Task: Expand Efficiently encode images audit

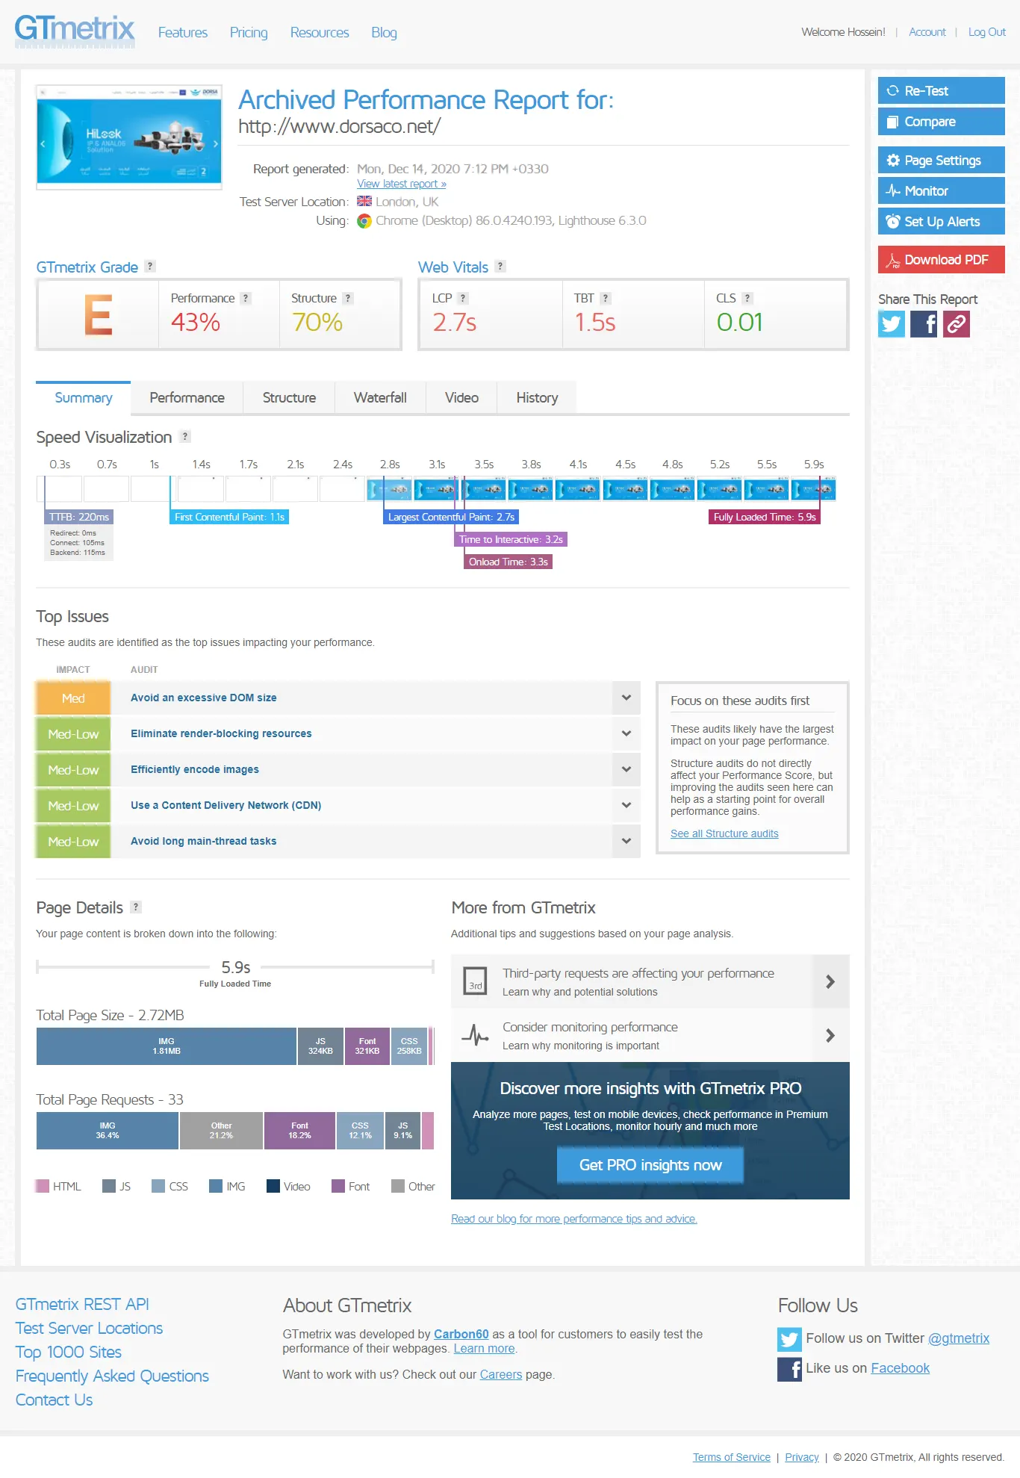Action: [x=626, y=769]
